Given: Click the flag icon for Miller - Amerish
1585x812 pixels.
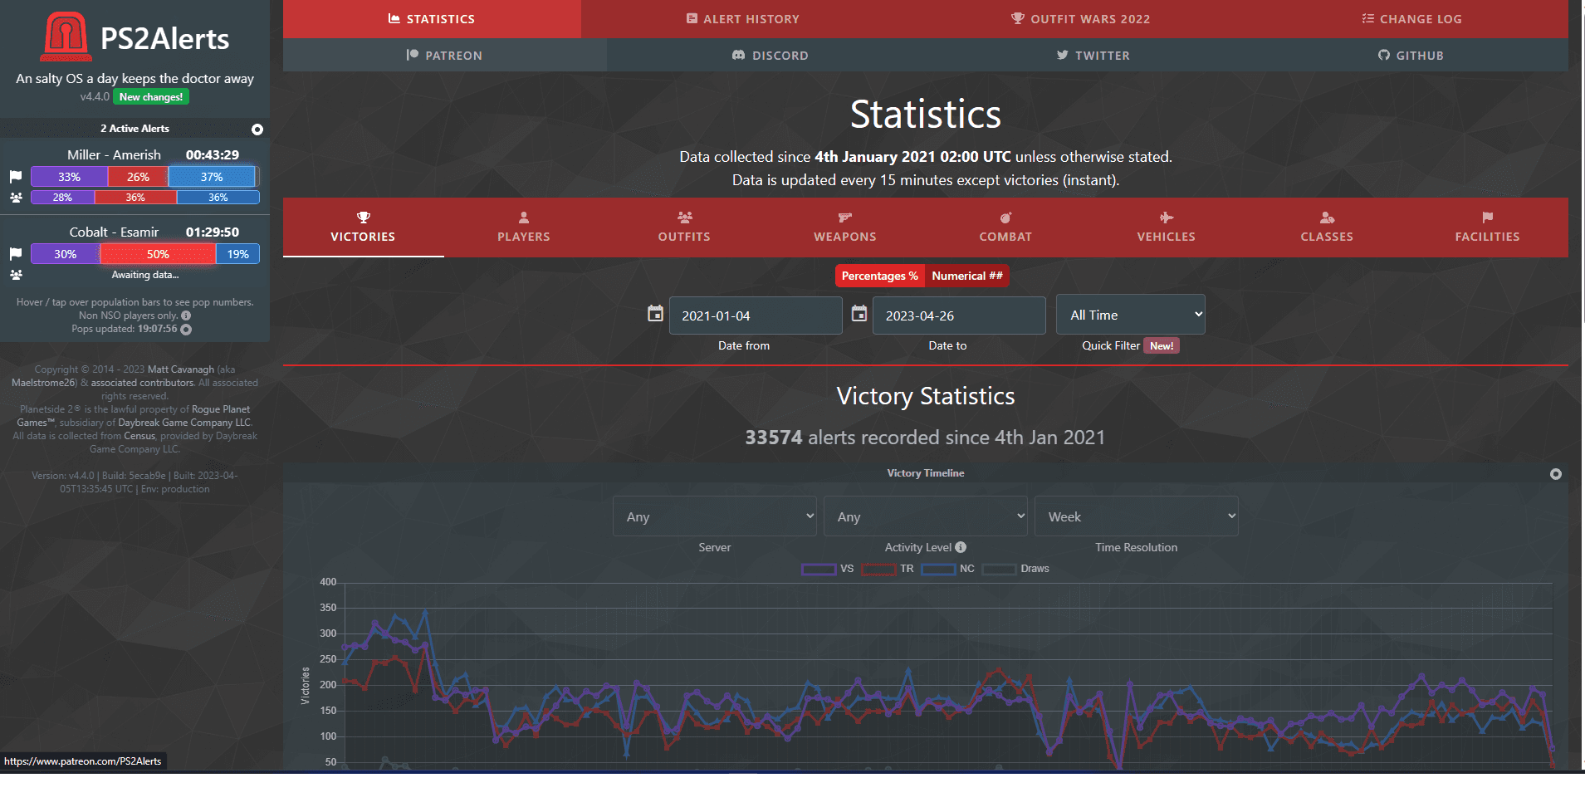Looking at the screenshot, I should pyautogui.click(x=16, y=177).
